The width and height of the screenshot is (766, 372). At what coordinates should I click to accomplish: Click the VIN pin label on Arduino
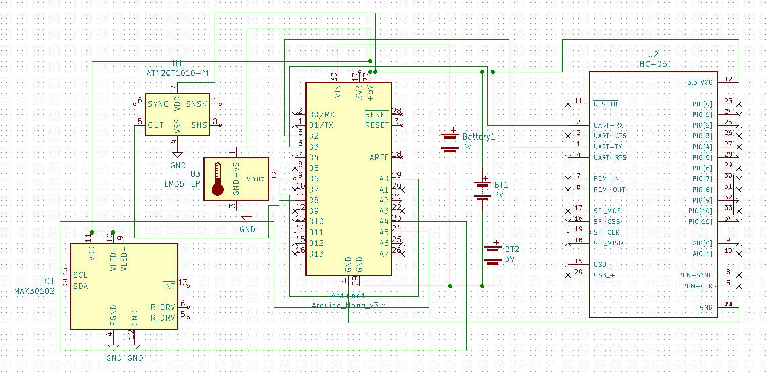[x=338, y=90]
